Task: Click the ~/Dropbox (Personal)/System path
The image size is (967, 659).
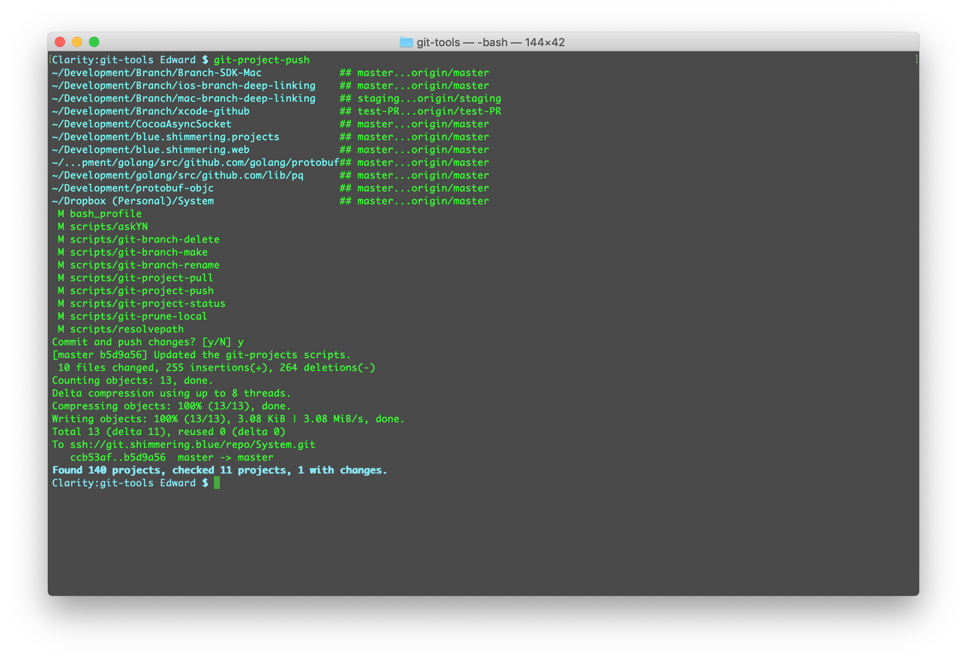Action: tap(133, 201)
